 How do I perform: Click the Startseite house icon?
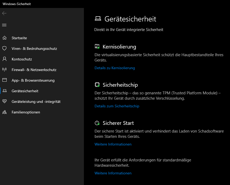pos(4,38)
